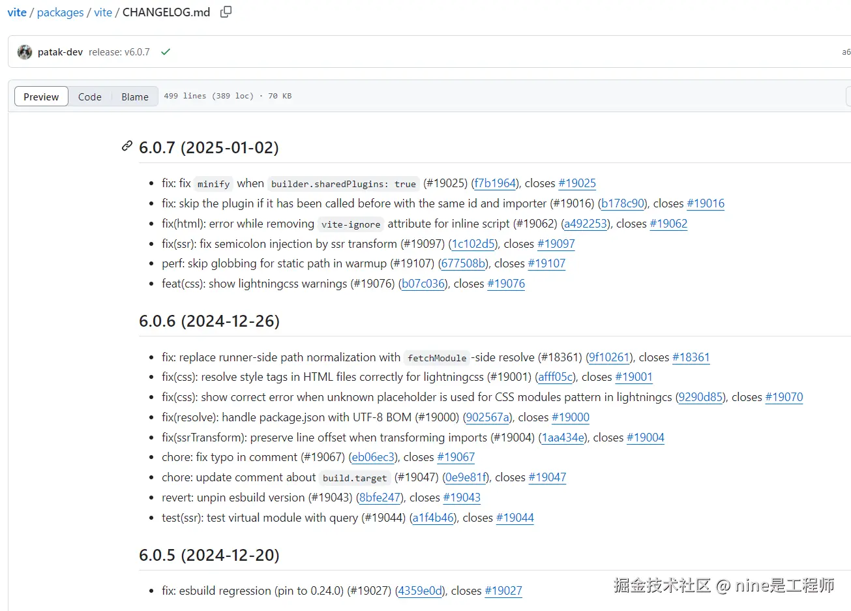
Task: Click the 'fetchModule' inline code text
Action: tap(437, 358)
